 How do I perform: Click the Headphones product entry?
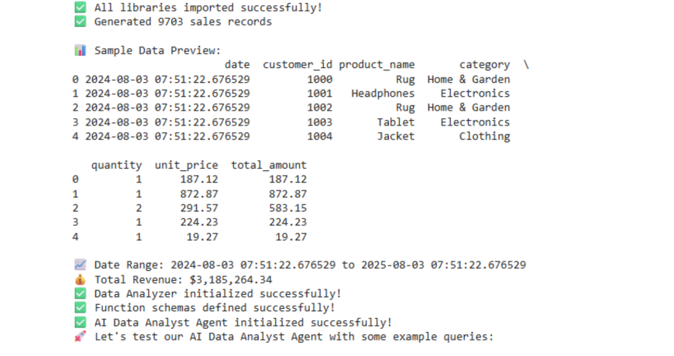click(383, 93)
